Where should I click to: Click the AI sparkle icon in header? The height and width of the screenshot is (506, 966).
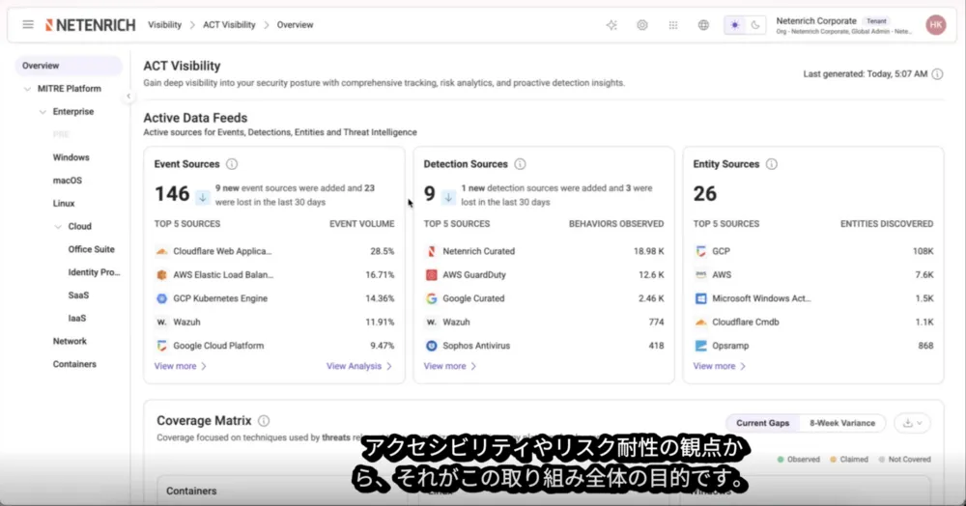coord(611,25)
